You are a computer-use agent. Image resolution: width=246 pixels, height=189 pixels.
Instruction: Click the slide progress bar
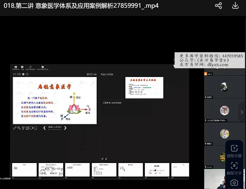pyautogui.click(x=55, y=129)
